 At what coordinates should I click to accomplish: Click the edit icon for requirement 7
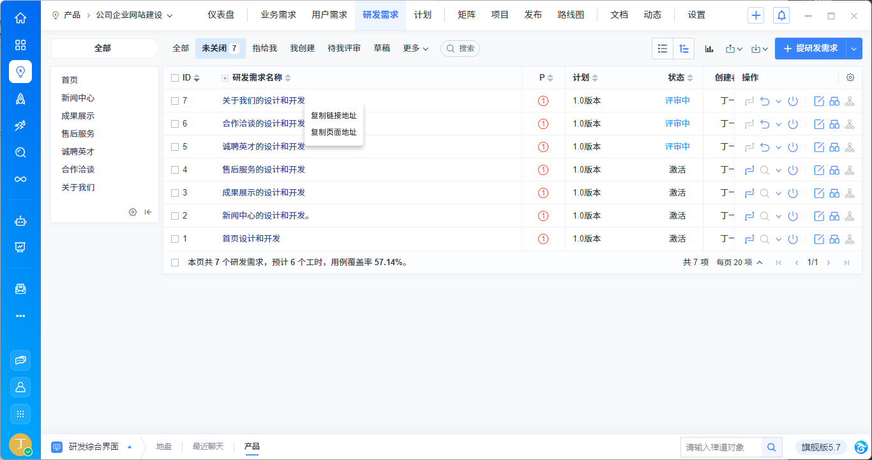coord(819,101)
